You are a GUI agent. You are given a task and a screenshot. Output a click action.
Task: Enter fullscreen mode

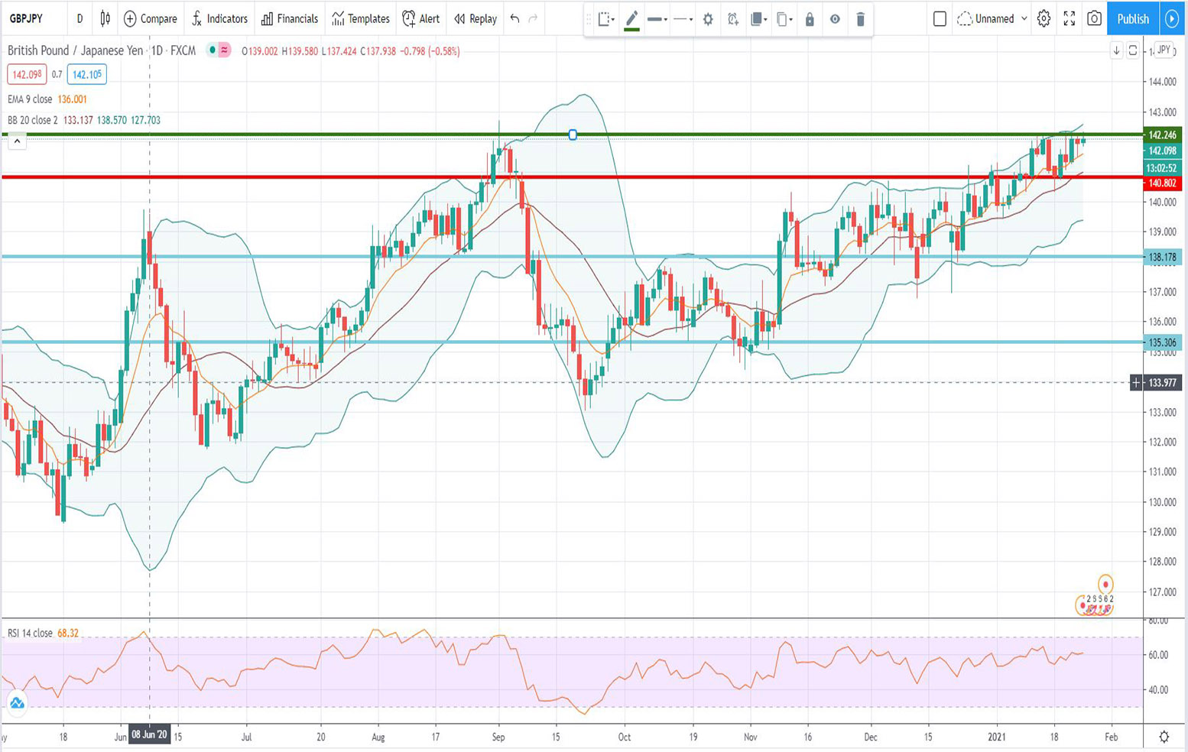[x=1070, y=19]
